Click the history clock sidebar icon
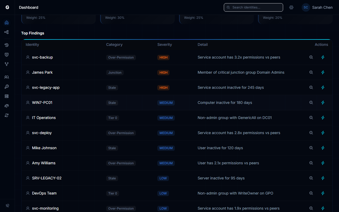This screenshot has width=339, height=212. pos(7,45)
